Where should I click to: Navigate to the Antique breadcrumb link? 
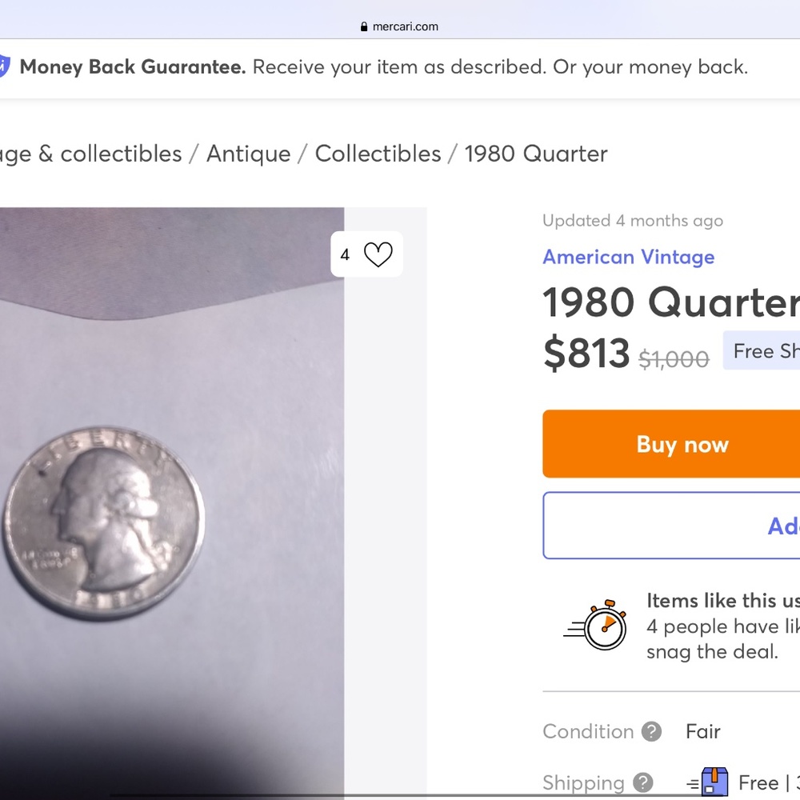pyautogui.click(x=248, y=154)
